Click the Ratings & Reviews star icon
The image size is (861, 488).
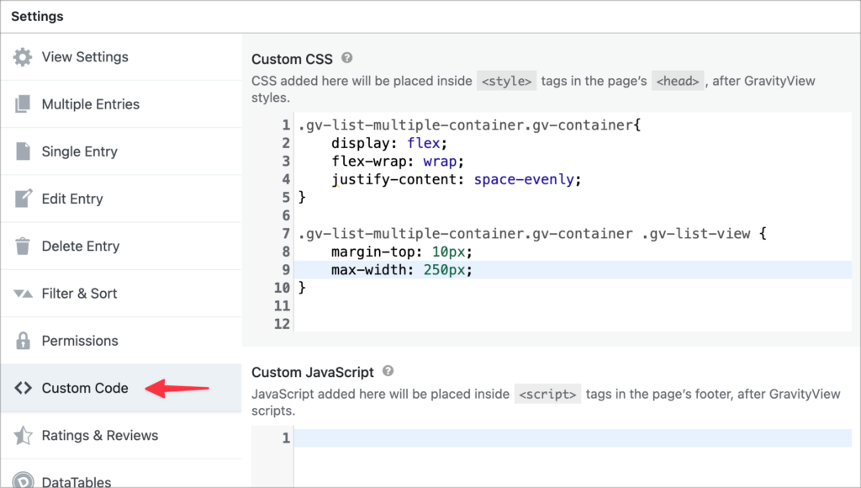(x=24, y=435)
